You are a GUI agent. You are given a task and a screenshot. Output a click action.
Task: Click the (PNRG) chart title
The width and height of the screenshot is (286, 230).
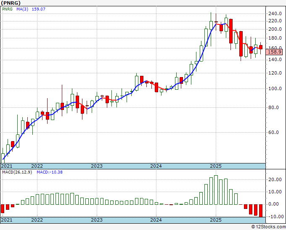coord(11,3)
